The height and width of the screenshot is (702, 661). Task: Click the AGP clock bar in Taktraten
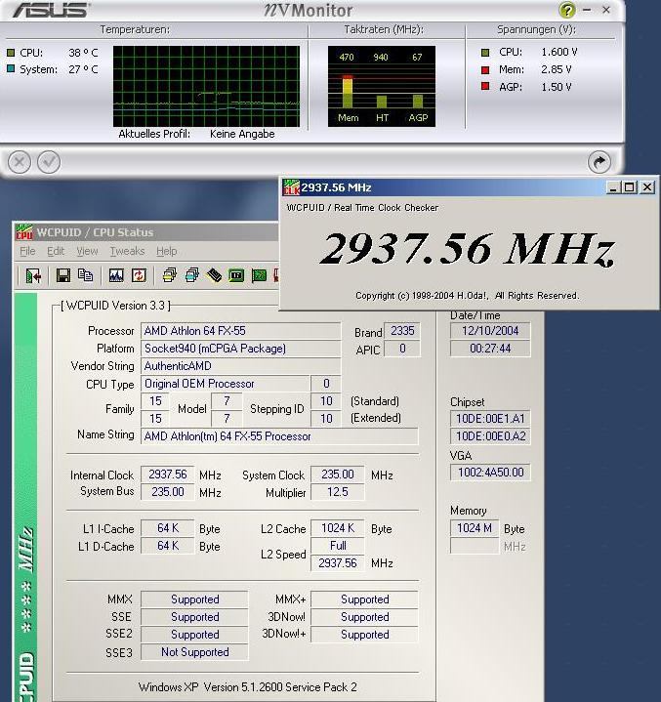417,102
